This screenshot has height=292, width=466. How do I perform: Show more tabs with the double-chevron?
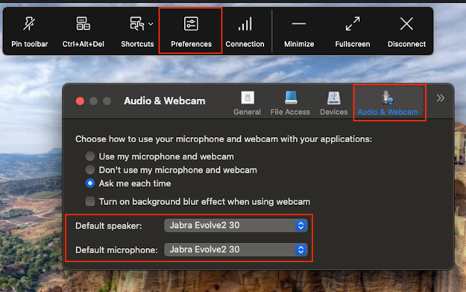(441, 98)
